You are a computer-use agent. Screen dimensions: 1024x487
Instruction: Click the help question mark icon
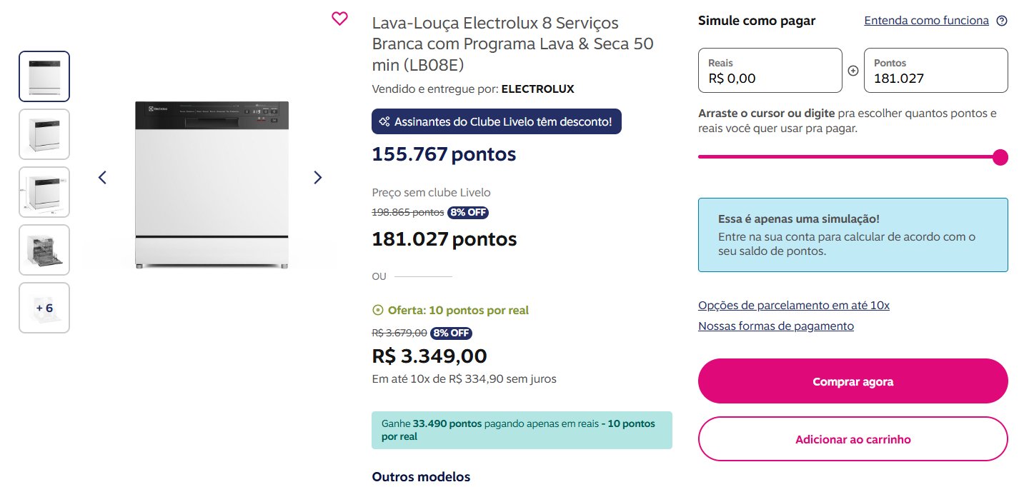(1002, 21)
